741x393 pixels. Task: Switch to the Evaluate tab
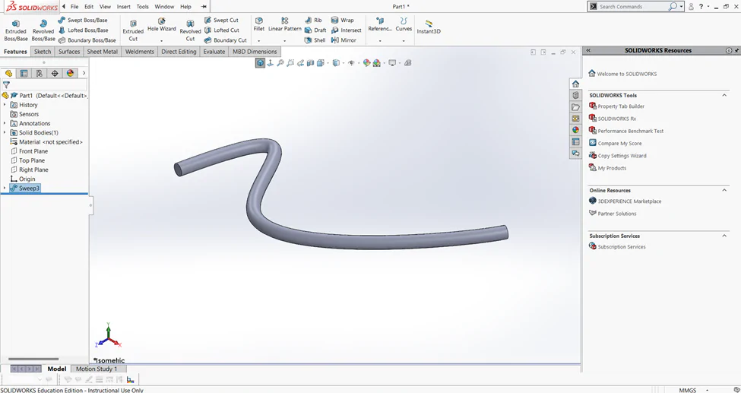point(214,52)
